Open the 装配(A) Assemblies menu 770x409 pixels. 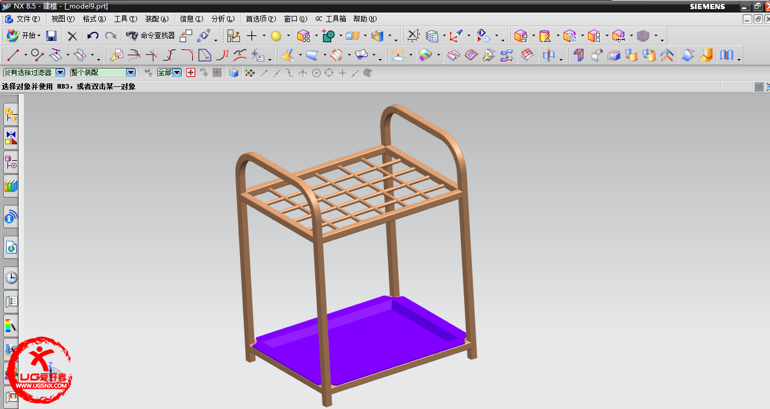point(156,19)
